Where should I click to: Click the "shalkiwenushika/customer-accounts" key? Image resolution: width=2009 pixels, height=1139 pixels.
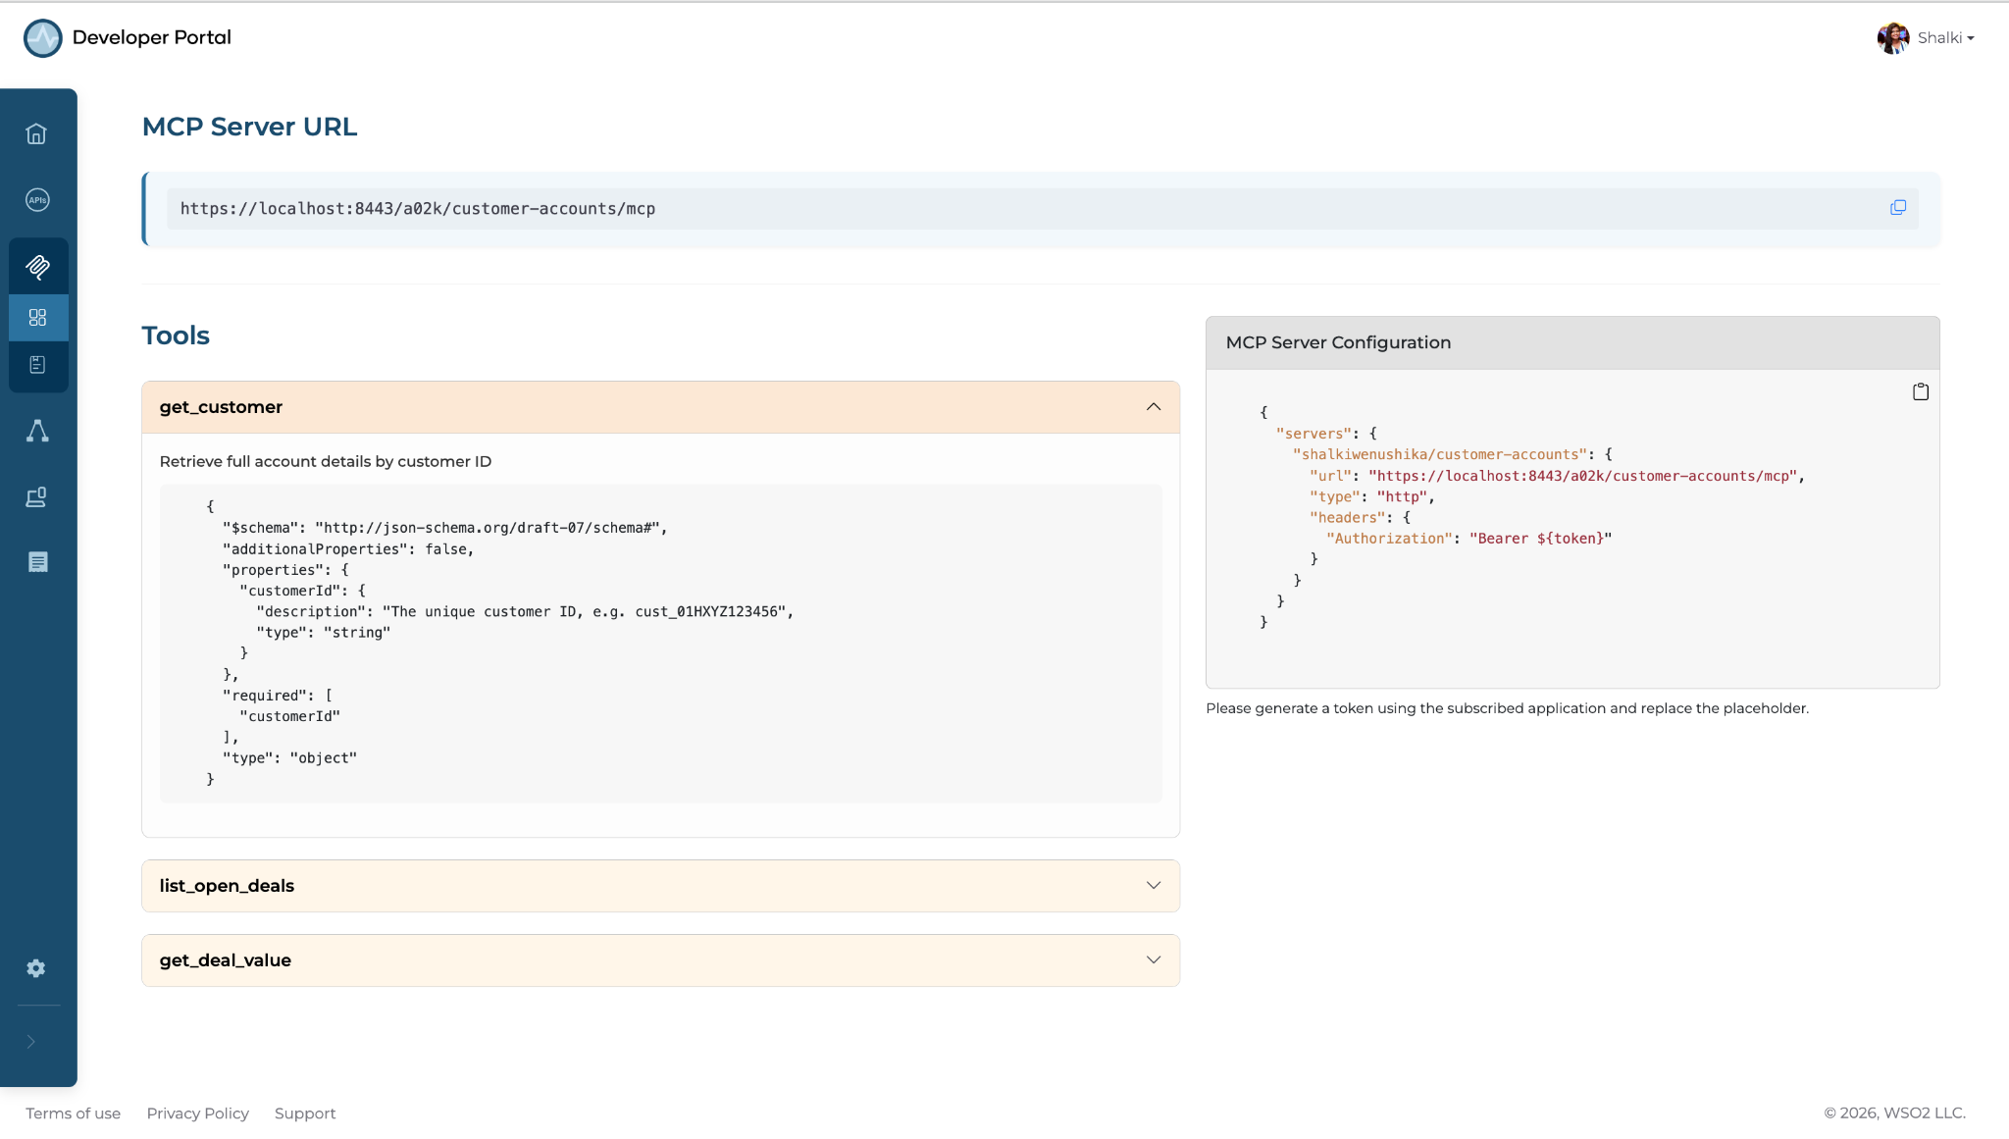(x=1439, y=454)
